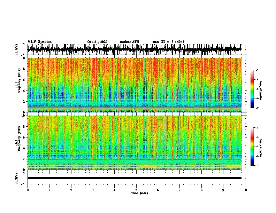Screen dimensions: 276x213
Task: Click the "3" tick on the time axis
Action: [x=93, y=190]
